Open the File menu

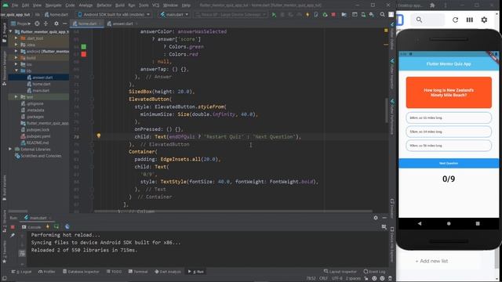click(15, 5)
